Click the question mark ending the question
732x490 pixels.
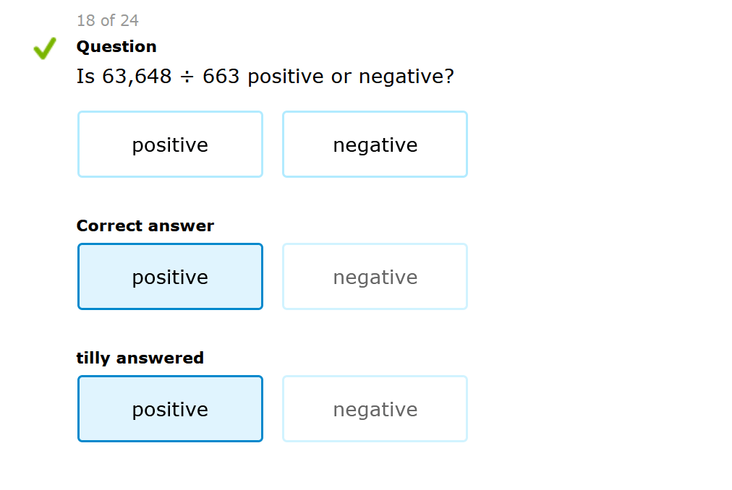(450, 77)
